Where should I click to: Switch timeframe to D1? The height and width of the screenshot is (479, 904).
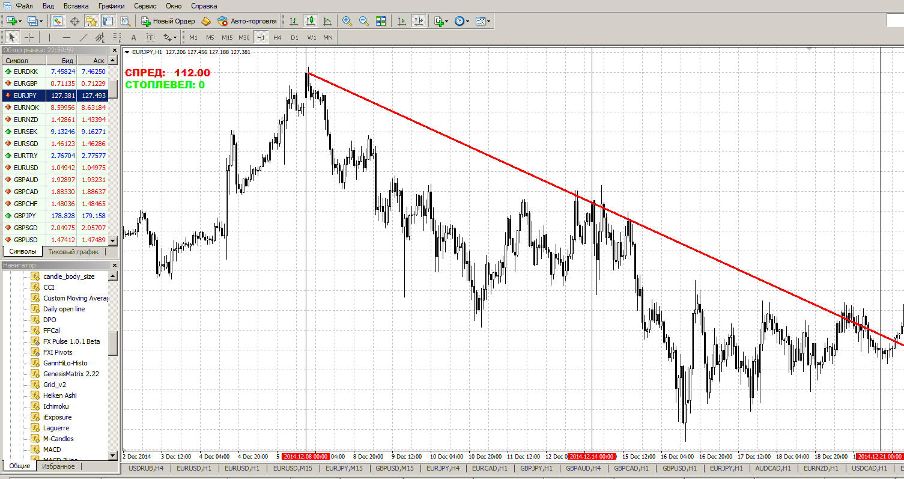coord(294,37)
